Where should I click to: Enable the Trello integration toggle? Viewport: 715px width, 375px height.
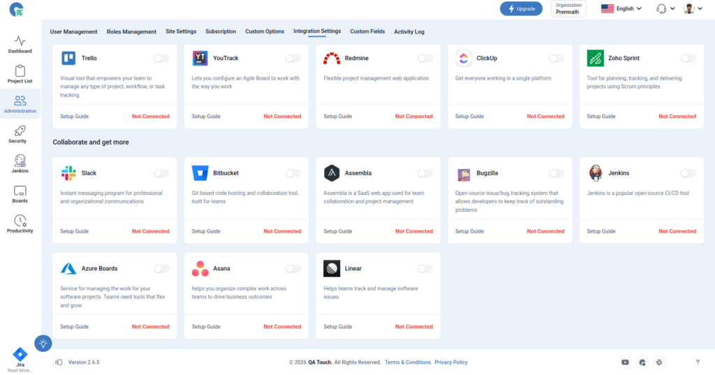coord(161,59)
